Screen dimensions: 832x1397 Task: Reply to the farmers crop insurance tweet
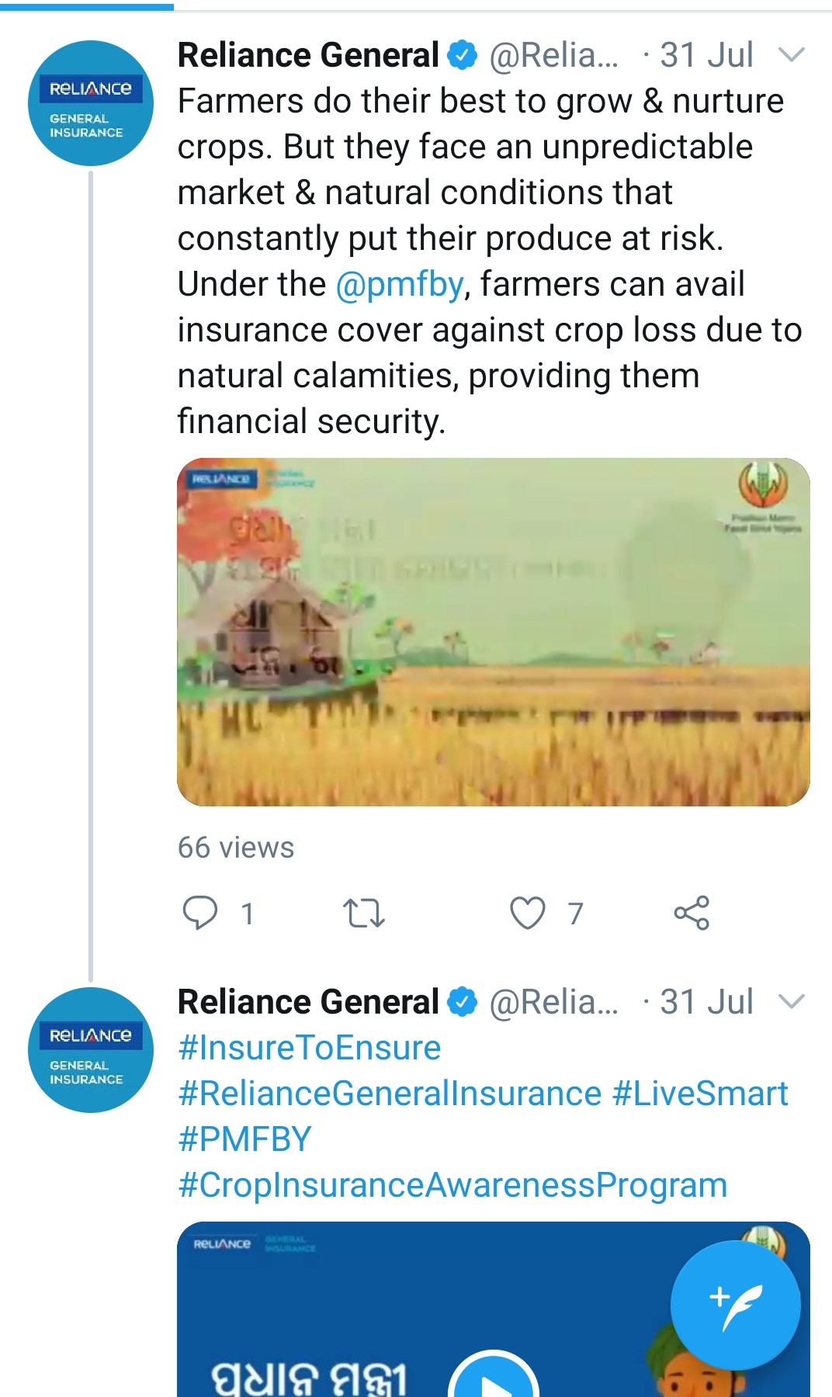tap(200, 913)
